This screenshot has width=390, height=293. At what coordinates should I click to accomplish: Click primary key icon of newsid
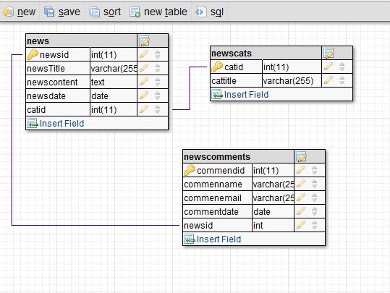[x=33, y=54]
